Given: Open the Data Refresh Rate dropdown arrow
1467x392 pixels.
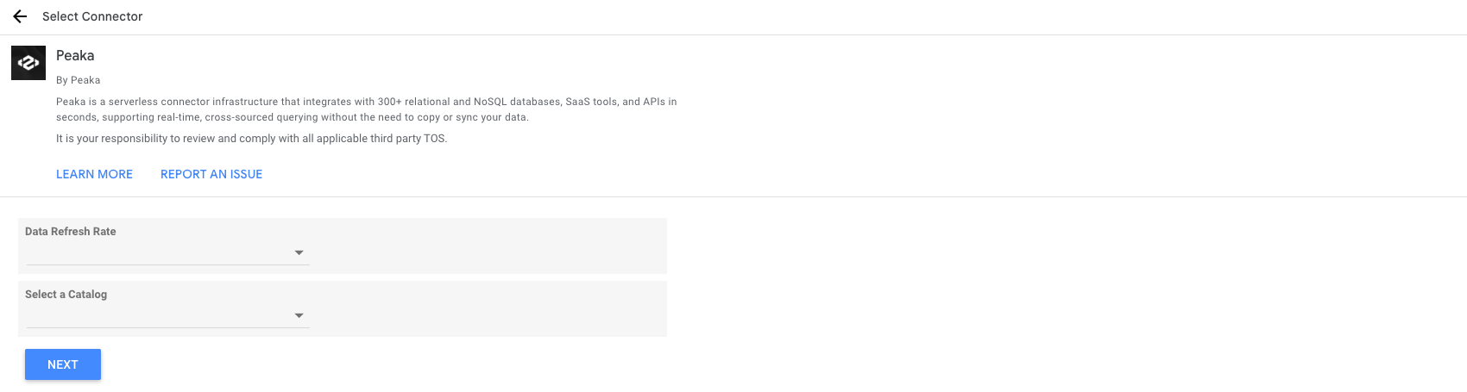Looking at the screenshot, I should click(x=299, y=252).
